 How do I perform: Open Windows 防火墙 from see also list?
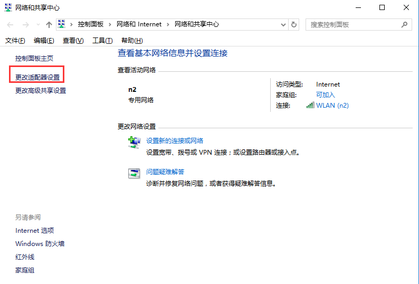point(40,244)
